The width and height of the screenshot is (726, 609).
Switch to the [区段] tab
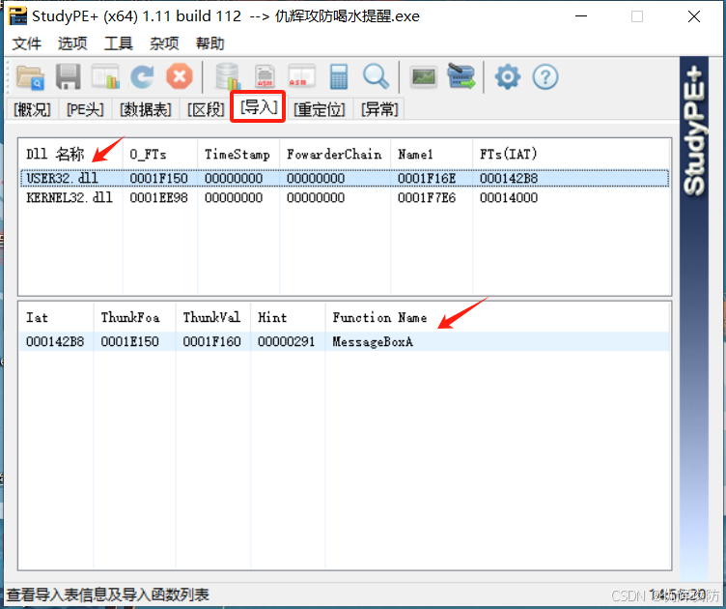click(206, 110)
